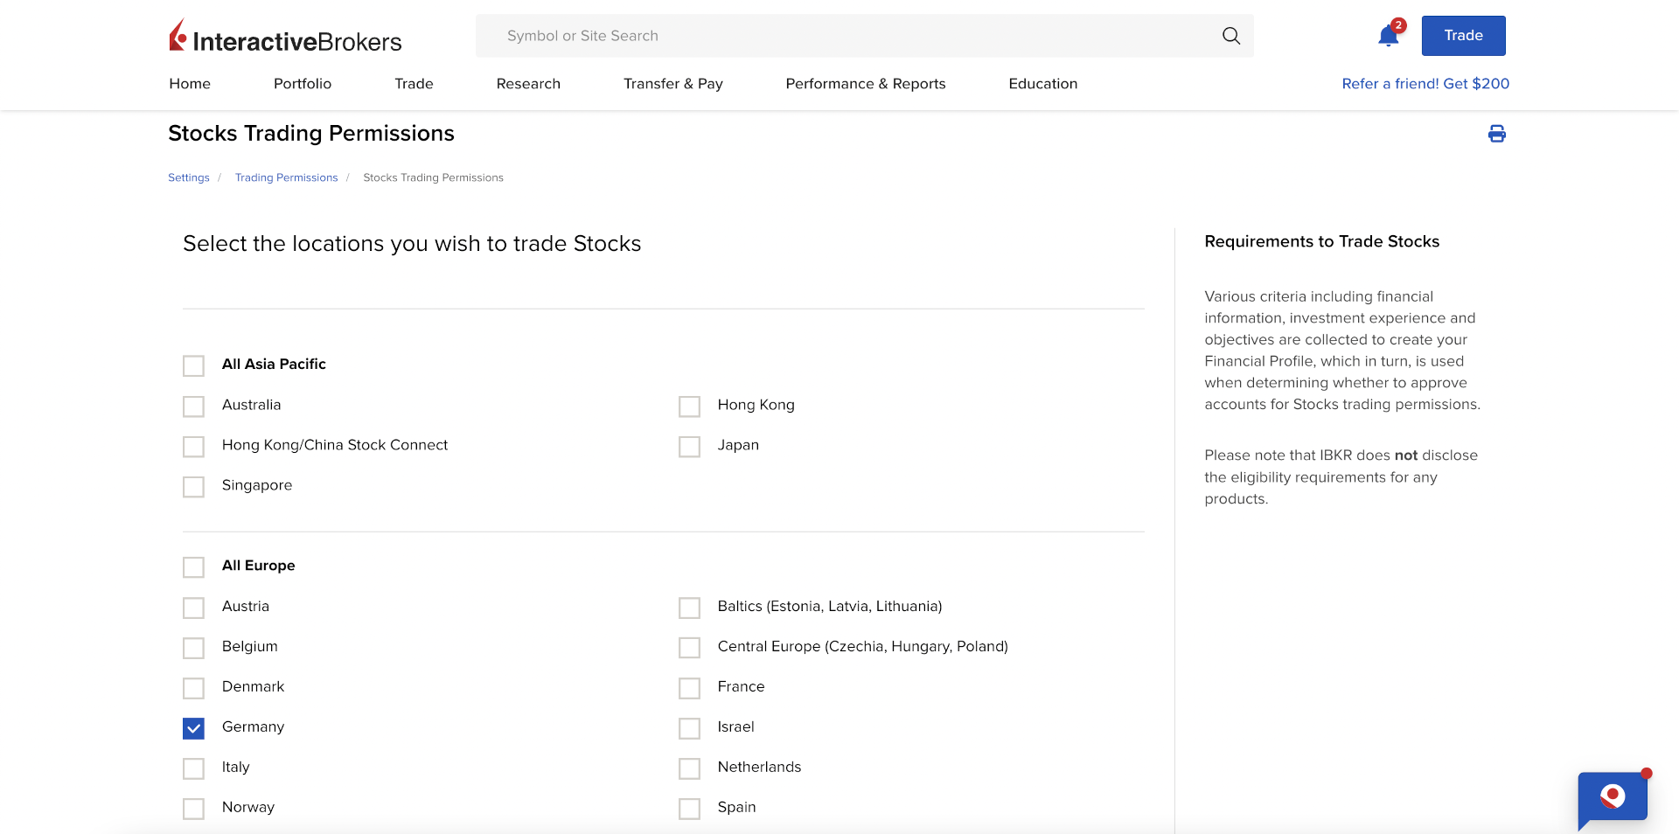Open the Transfer & Pay menu
1679x834 pixels.
pyautogui.click(x=672, y=84)
